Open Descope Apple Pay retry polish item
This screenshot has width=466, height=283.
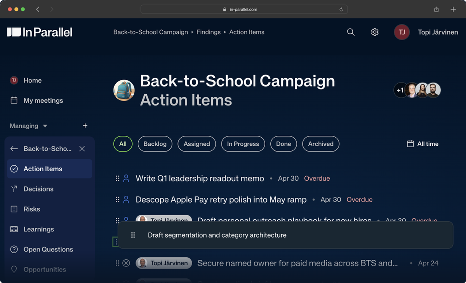pos(221,200)
